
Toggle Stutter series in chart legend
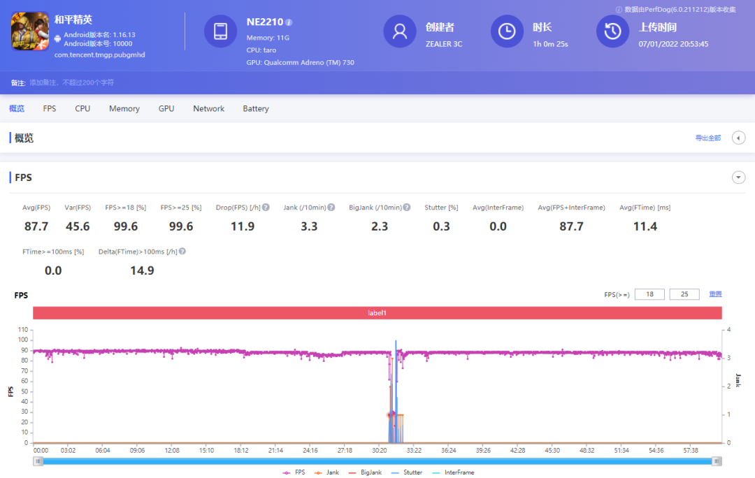407,472
